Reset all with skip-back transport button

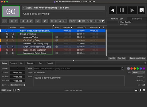113,10
